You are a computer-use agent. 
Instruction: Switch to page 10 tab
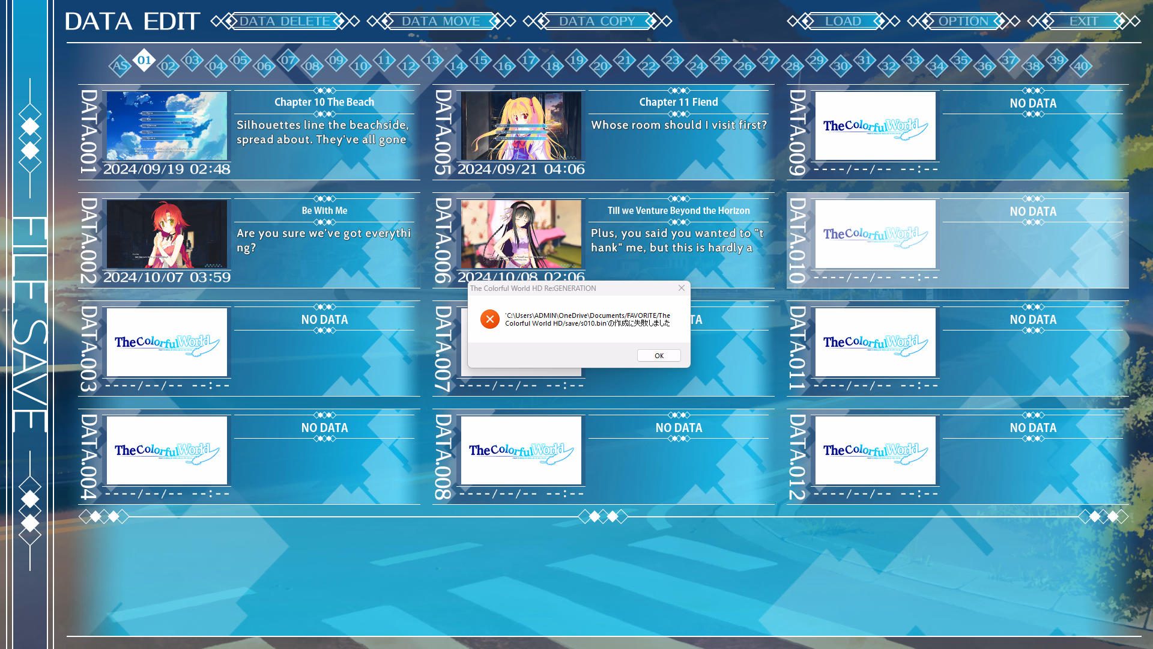pyautogui.click(x=360, y=66)
